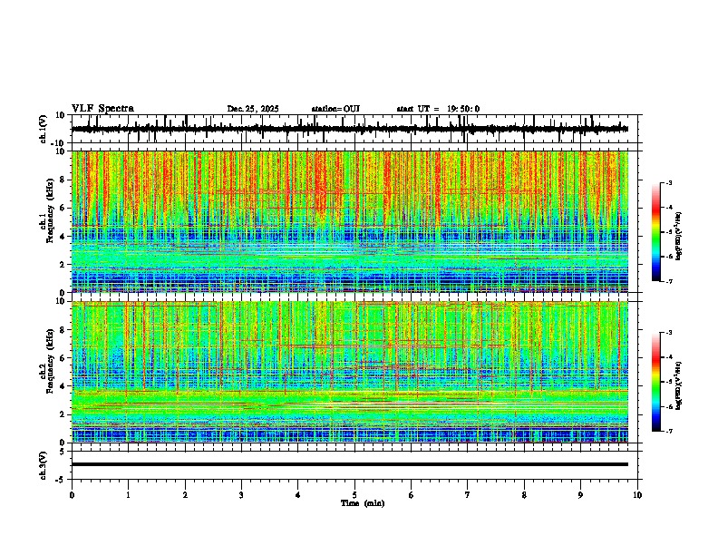Click the ch.1 color bar legend label
Screen dimensions: 718x555
coord(679,236)
